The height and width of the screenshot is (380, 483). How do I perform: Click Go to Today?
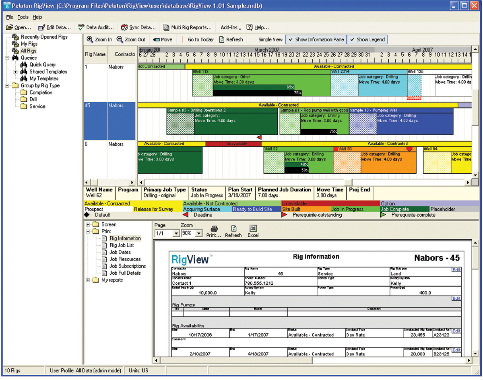(200, 39)
